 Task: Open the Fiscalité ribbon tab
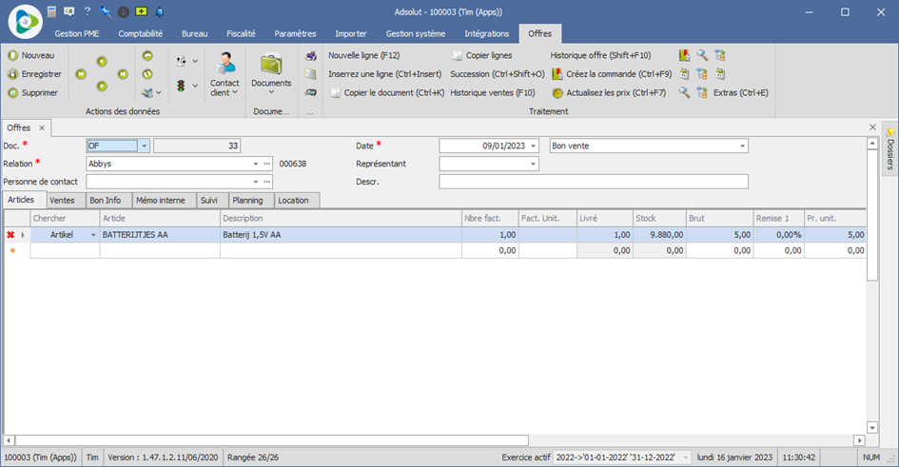pyautogui.click(x=241, y=34)
